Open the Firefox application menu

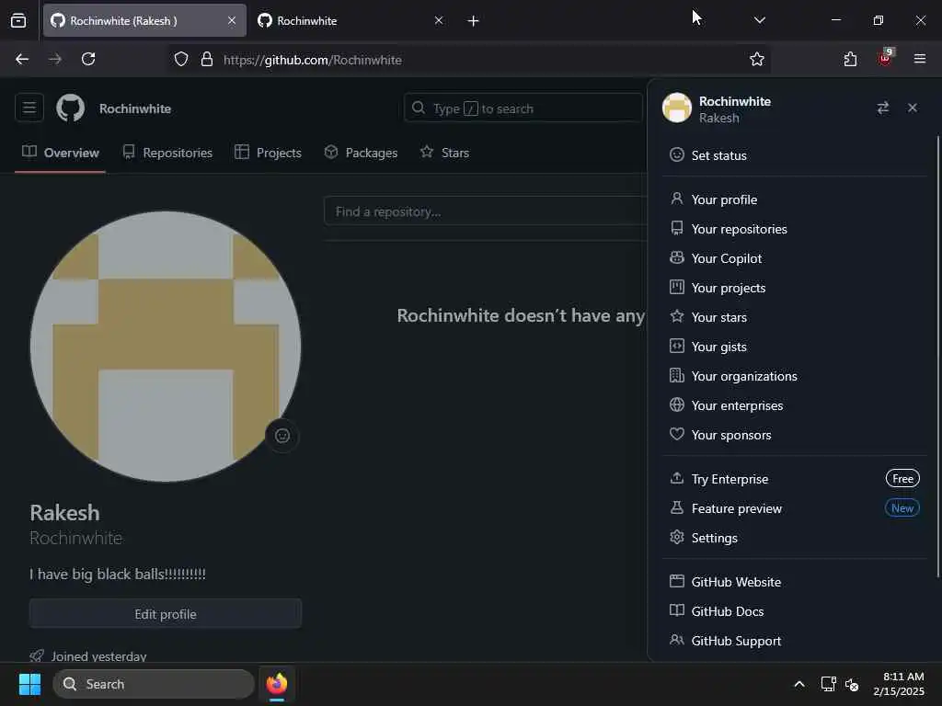click(x=920, y=59)
